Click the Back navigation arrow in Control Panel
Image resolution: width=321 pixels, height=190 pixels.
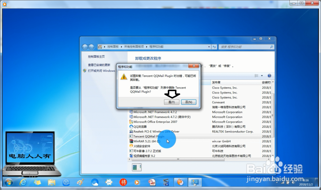coord(85,47)
